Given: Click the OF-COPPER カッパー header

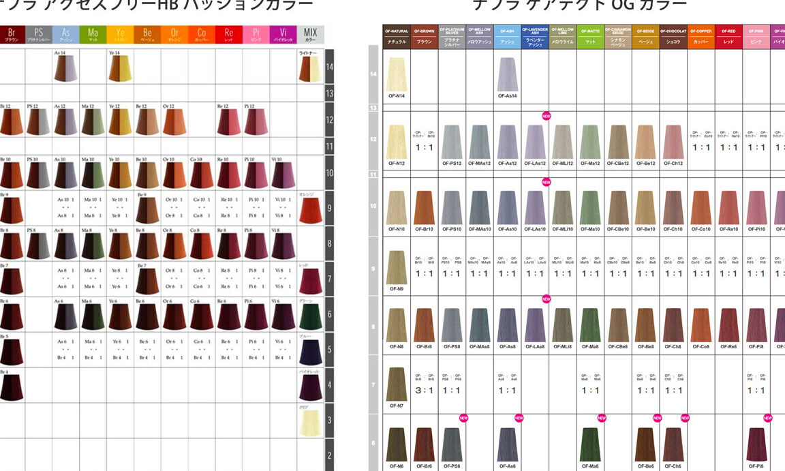Looking at the screenshot, I should tap(701, 36).
